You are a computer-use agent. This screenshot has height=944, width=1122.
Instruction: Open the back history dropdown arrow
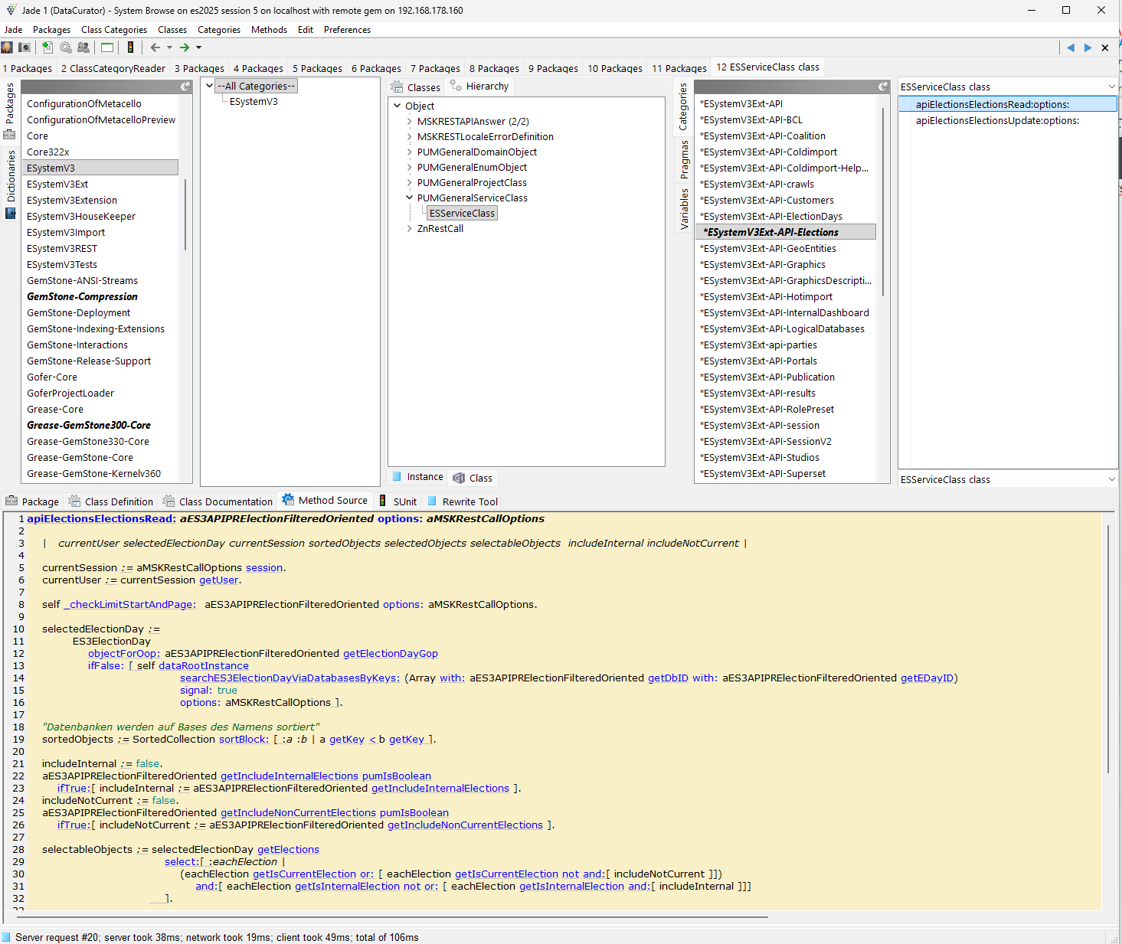[169, 47]
